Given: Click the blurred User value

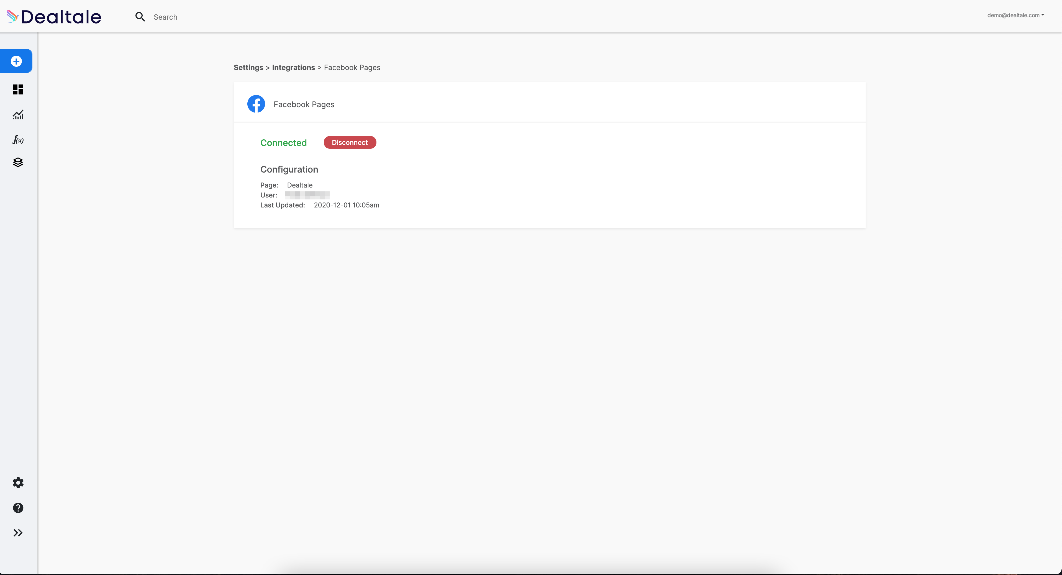Looking at the screenshot, I should coord(307,195).
